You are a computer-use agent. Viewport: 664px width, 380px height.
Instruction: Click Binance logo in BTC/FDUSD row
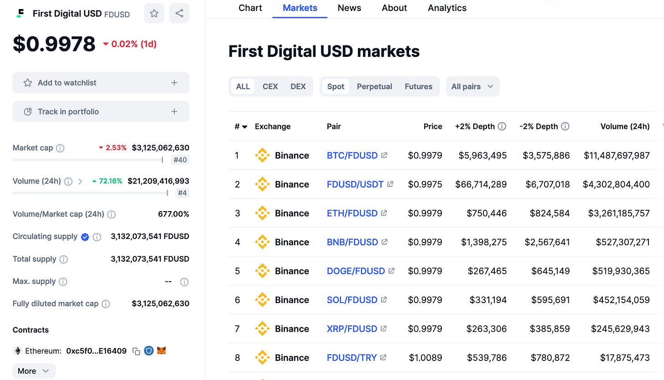click(x=262, y=155)
